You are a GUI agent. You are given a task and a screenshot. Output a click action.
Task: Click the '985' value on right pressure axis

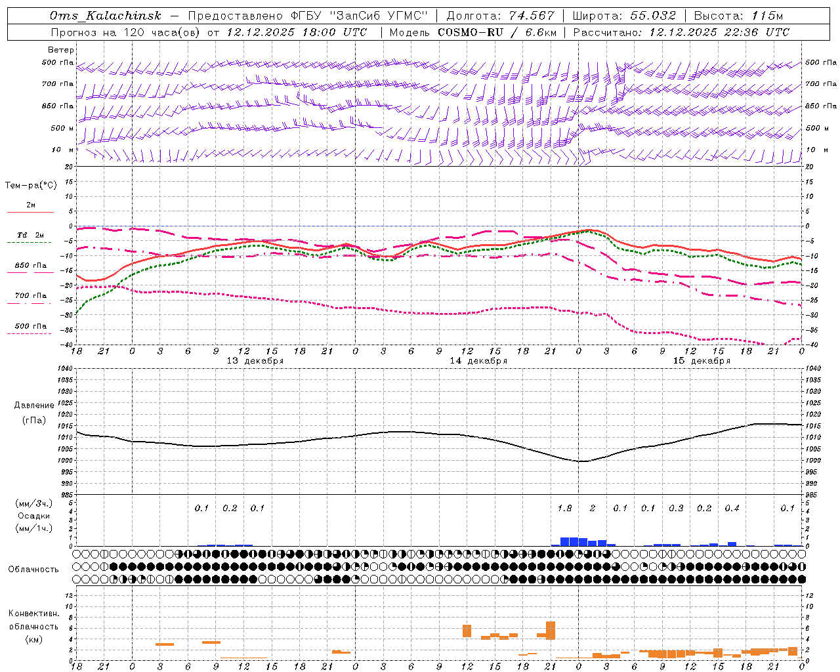tap(812, 495)
